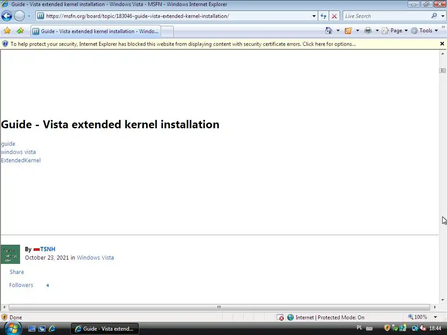Click status bar warning shield icon near Done
Screen dimensions: 447x335
[x=4, y=317]
